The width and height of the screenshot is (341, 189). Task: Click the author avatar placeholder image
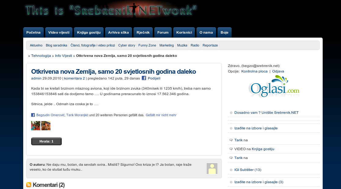[x=212, y=169]
